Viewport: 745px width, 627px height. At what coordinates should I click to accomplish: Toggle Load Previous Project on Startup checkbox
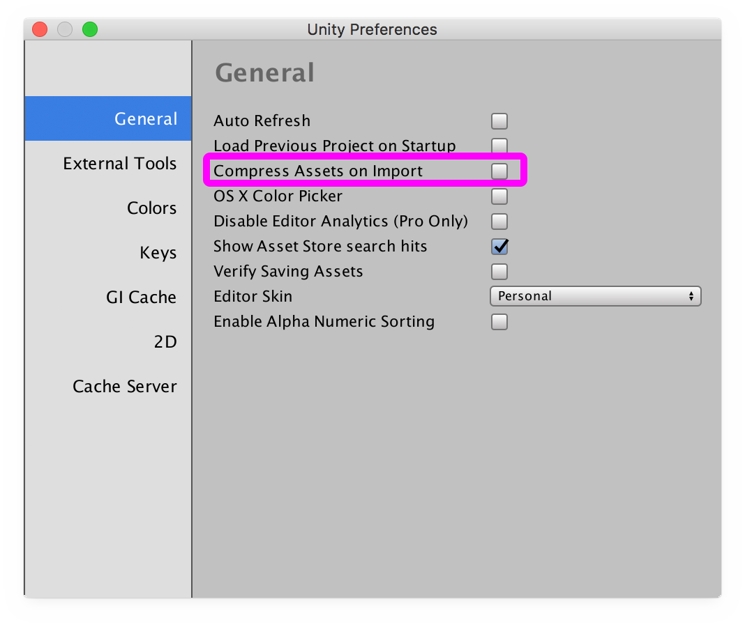tap(499, 146)
